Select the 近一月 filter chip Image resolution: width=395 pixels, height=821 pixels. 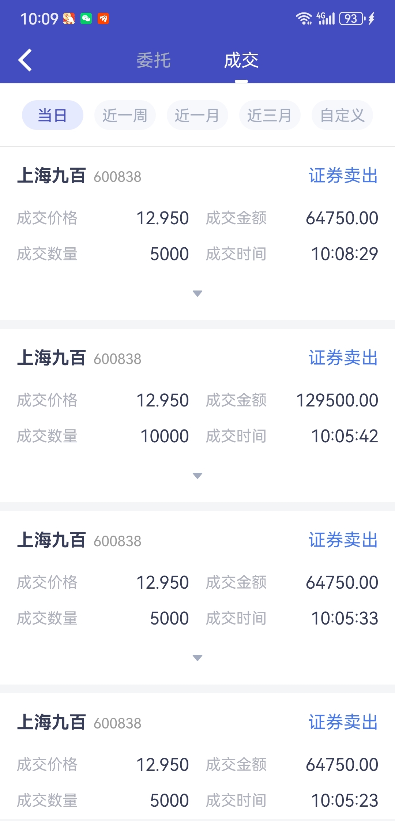coord(197,115)
